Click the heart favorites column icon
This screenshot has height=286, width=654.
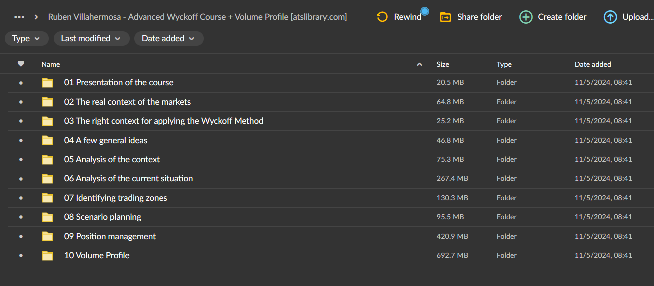pyautogui.click(x=21, y=64)
